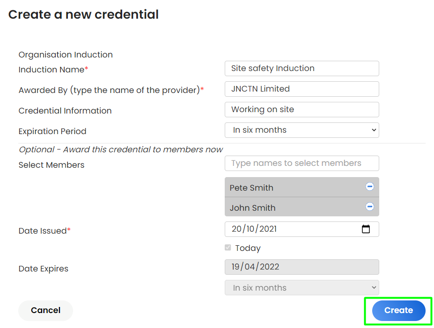Screen dimensions: 434x328
Task: Toggle the Today checkbox
Action: (x=228, y=248)
